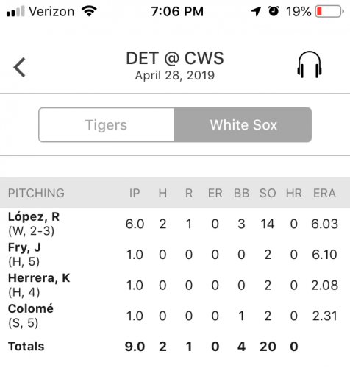
Task: Tap the Totals row label
Action: pos(26,347)
